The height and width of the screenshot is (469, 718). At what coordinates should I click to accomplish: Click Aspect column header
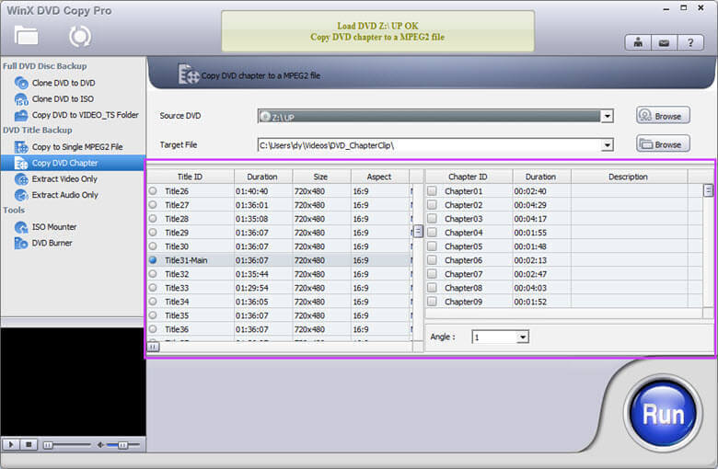pyautogui.click(x=379, y=177)
